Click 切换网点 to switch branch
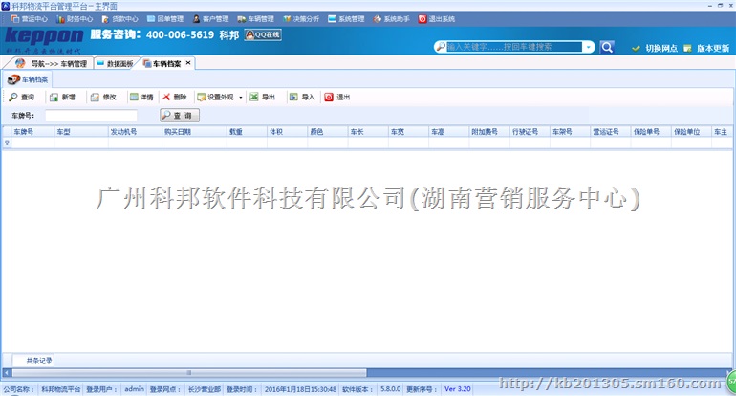 pyautogui.click(x=656, y=48)
